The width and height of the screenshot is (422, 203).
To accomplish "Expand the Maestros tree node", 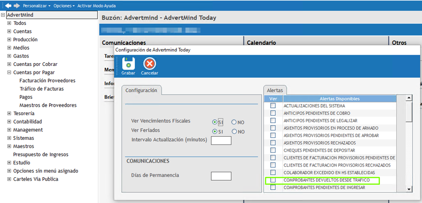I will tap(9, 146).
